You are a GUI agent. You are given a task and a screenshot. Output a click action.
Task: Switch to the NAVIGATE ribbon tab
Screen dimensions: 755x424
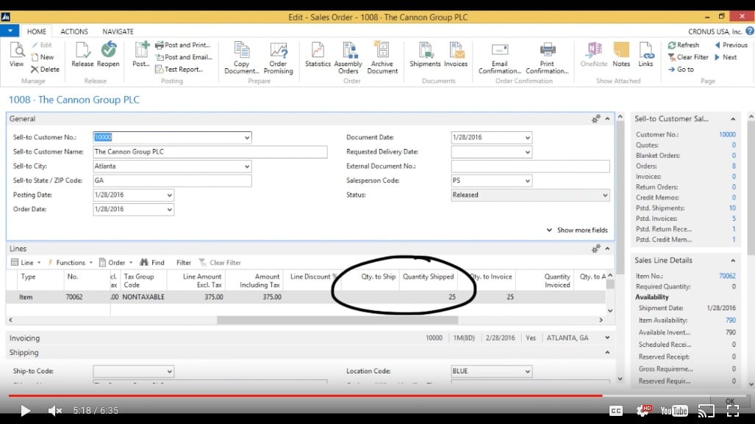tap(118, 32)
